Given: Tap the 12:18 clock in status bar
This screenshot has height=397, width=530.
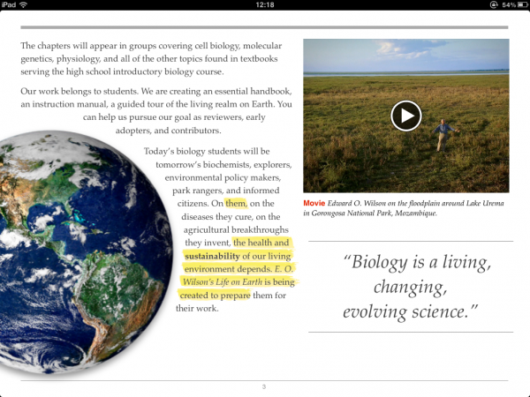Looking at the screenshot, I should [x=264, y=5].
